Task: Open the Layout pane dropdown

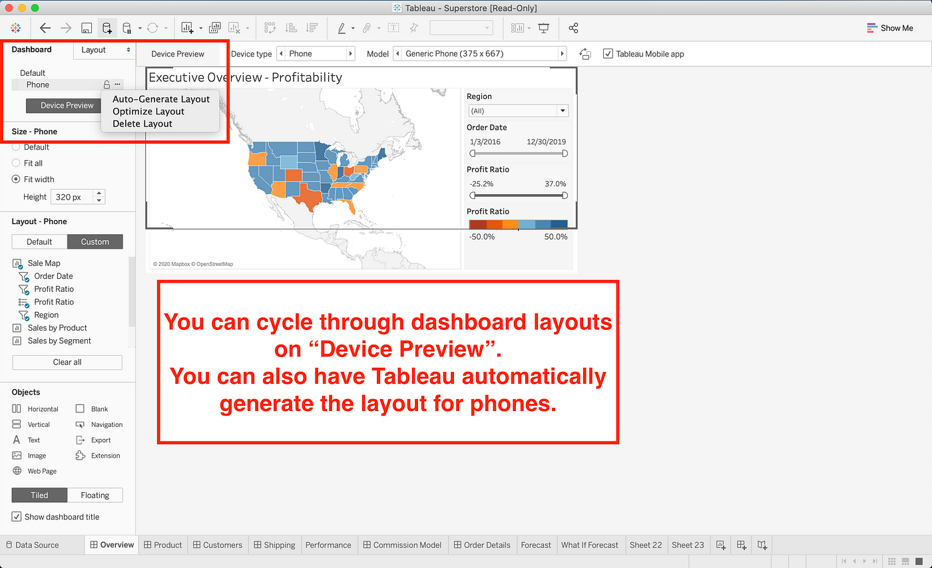Action: (x=105, y=50)
